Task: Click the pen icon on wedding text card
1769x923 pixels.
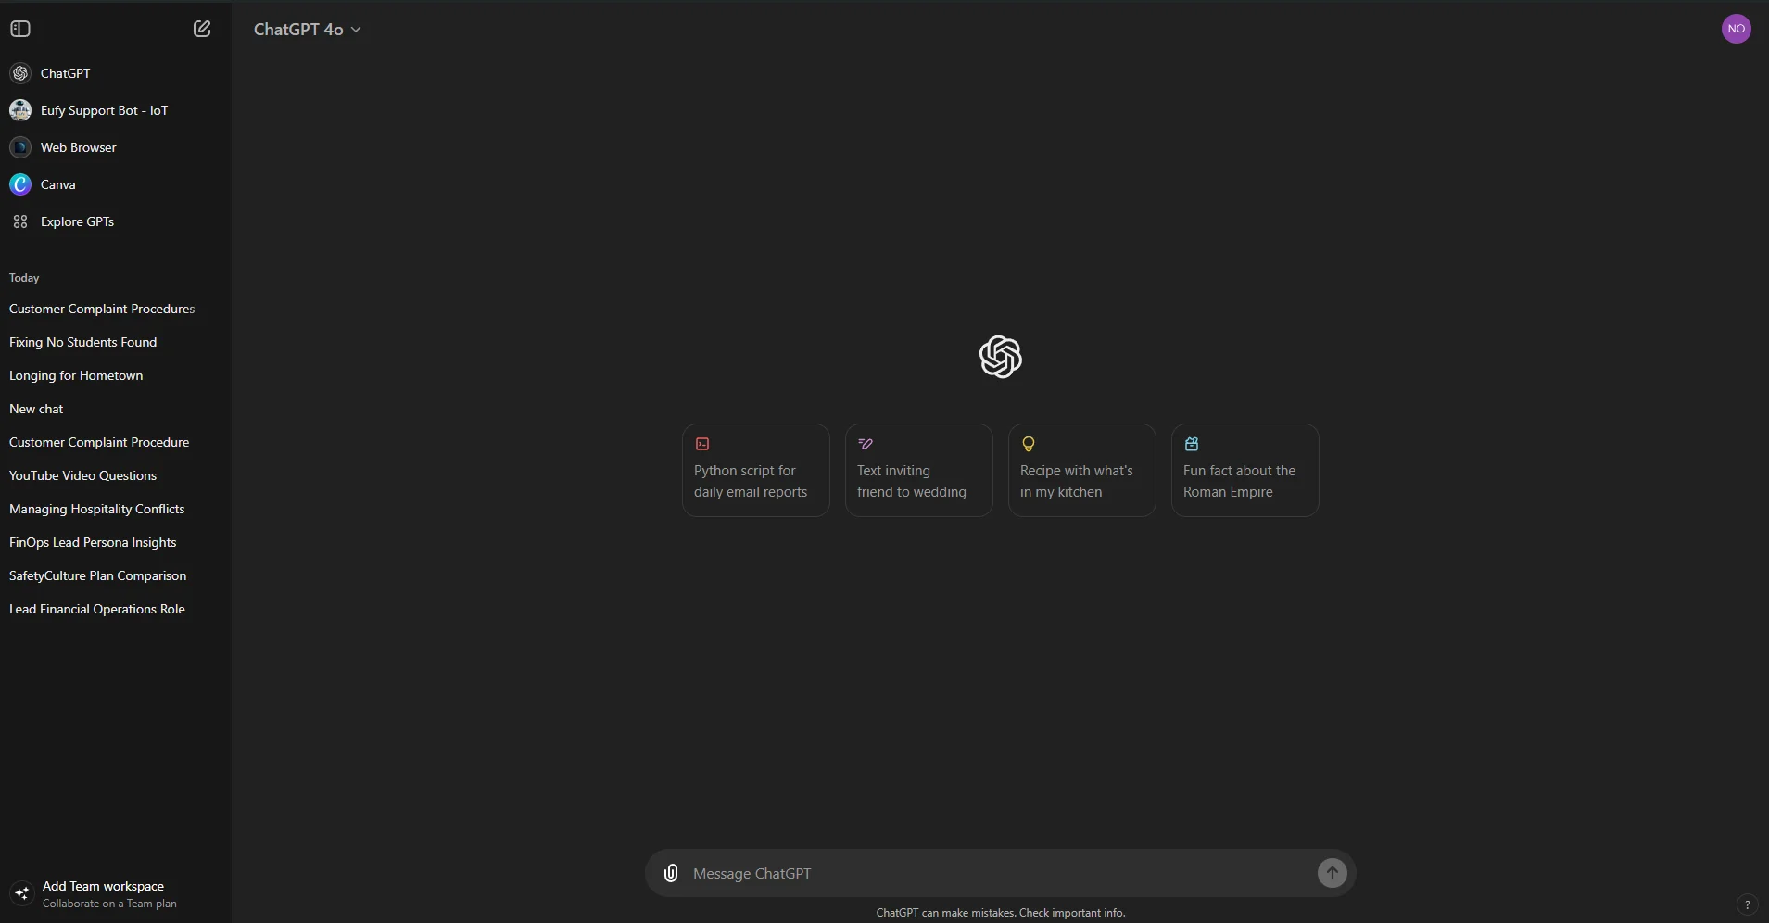Action: tap(866, 444)
